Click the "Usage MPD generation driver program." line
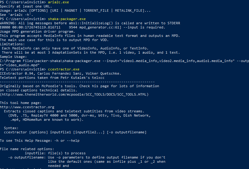This screenshot has height=169, width=249. (x=38, y=31)
